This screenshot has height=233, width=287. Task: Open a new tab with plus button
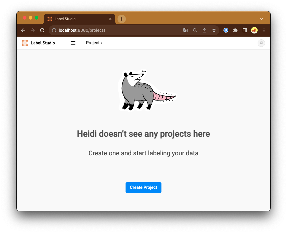pyautogui.click(x=121, y=19)
